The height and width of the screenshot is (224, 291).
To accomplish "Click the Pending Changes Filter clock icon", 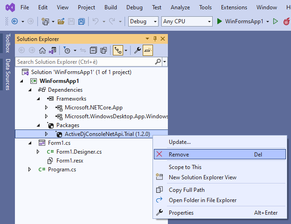I will coord(67,50).
